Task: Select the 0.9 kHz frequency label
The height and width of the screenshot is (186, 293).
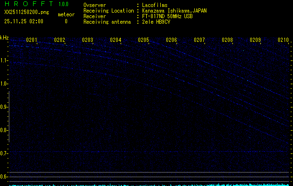Action: 4,107
